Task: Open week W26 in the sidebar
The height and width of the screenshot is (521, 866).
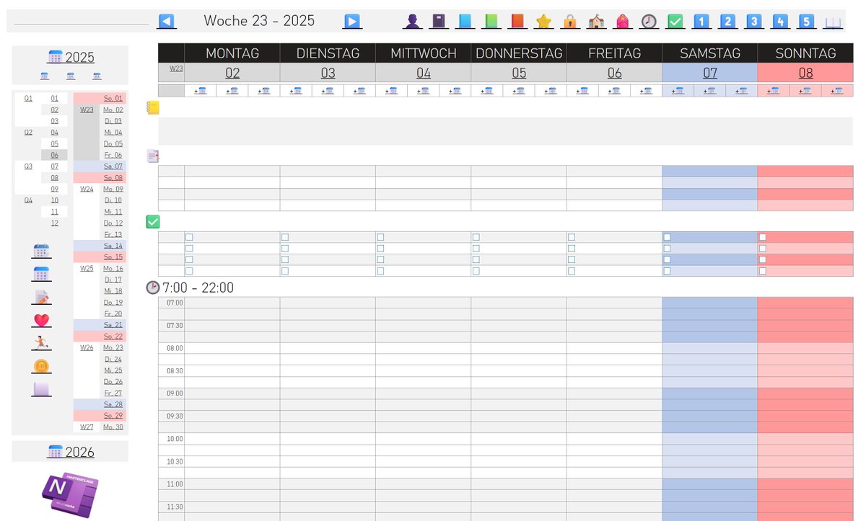Action: (x=87, y=347)
